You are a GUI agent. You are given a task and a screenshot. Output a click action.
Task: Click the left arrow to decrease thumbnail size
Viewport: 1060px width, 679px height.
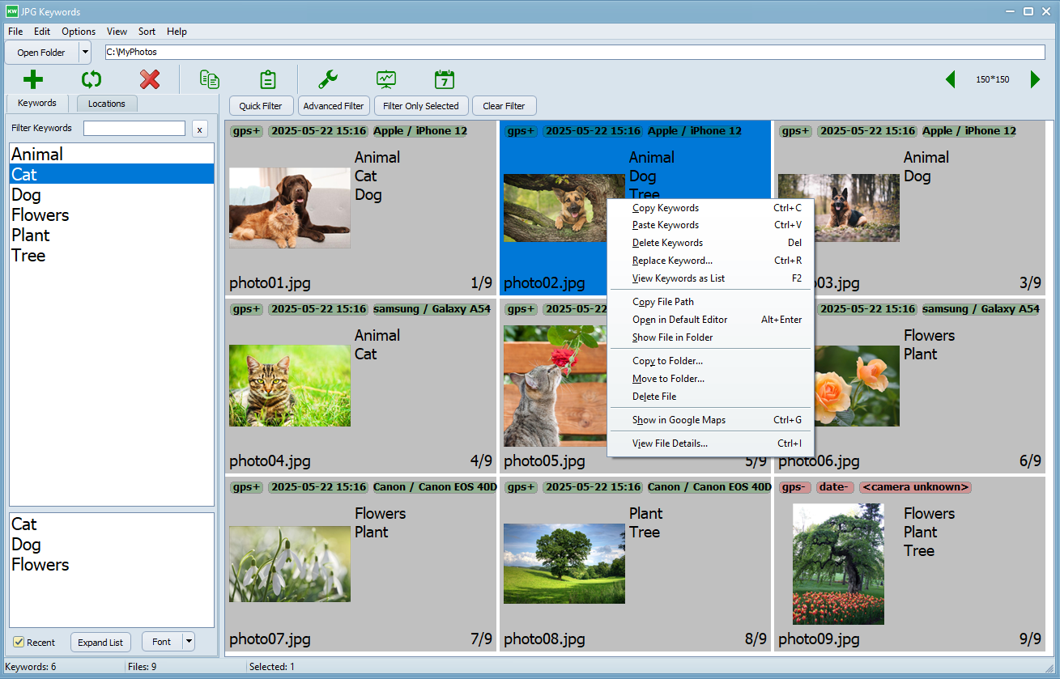click(951, 79)
